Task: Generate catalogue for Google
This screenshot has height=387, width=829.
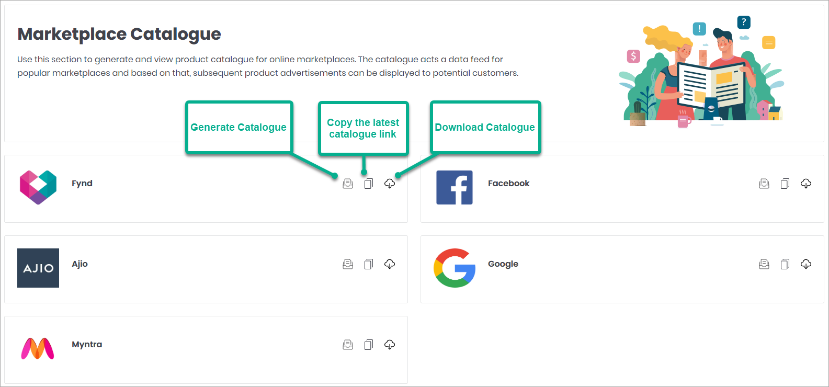Action: [x=764, y=264]
